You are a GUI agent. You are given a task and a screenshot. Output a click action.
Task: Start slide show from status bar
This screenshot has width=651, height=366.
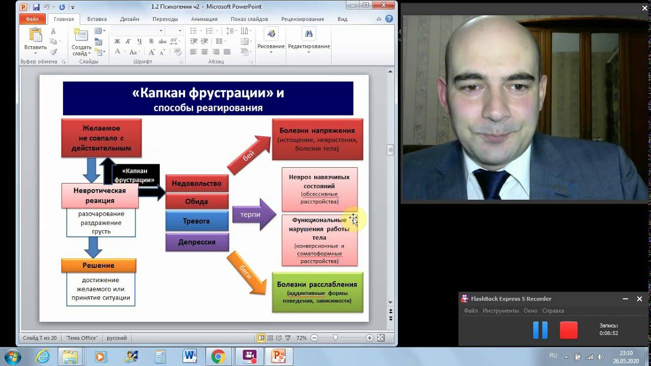pyautogui.click(x=288, y=338)
